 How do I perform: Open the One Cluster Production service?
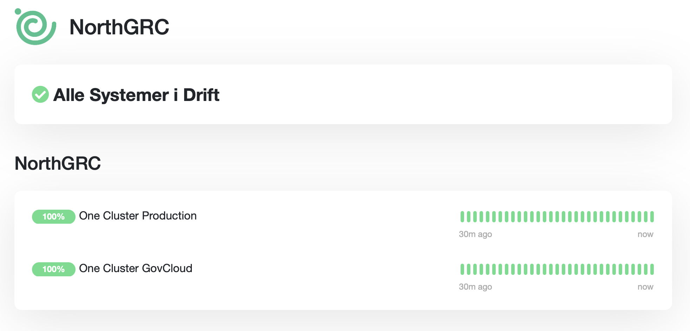138,216
